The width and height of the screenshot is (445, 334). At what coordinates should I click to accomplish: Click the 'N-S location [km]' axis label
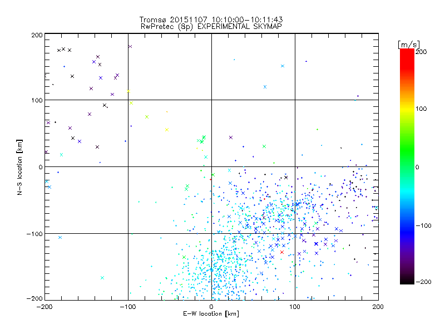point(19,168)
